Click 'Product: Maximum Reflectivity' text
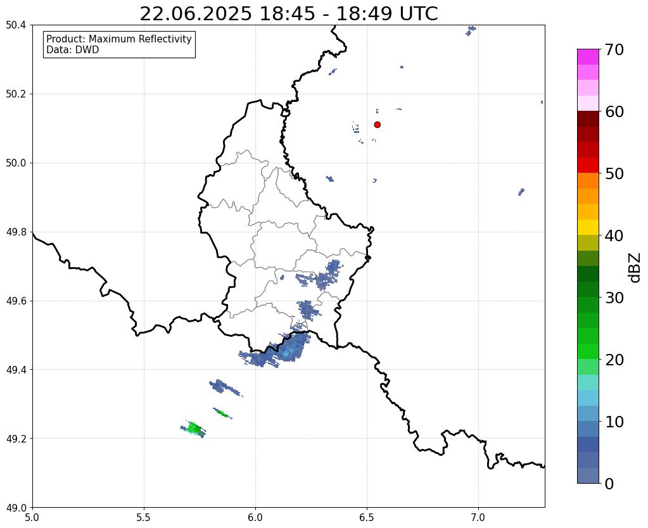Screen dimensions: 648x528 [x=119, y=39]
